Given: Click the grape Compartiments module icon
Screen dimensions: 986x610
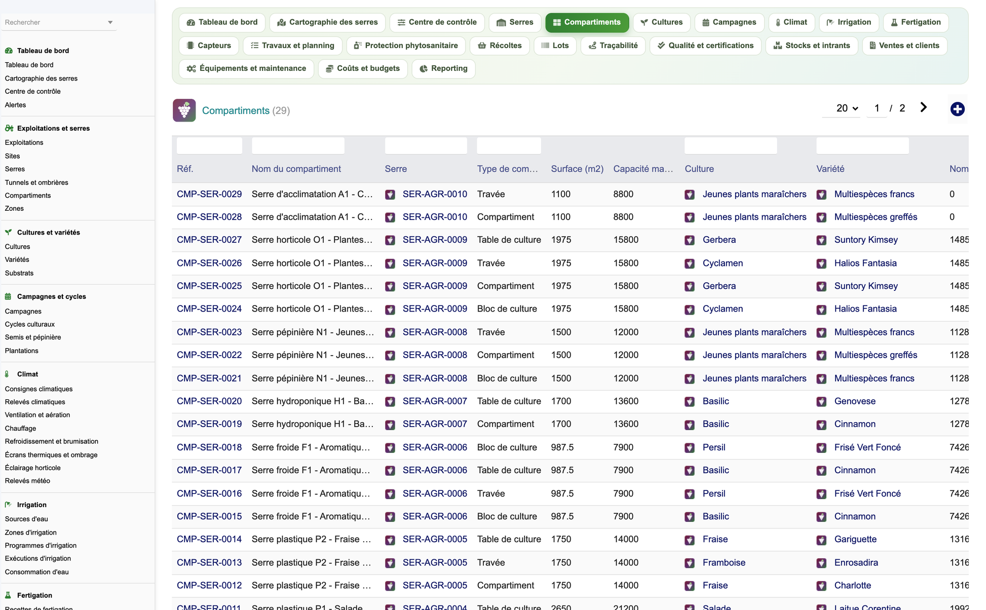Looking at the screenshot, I should [184, 110].
